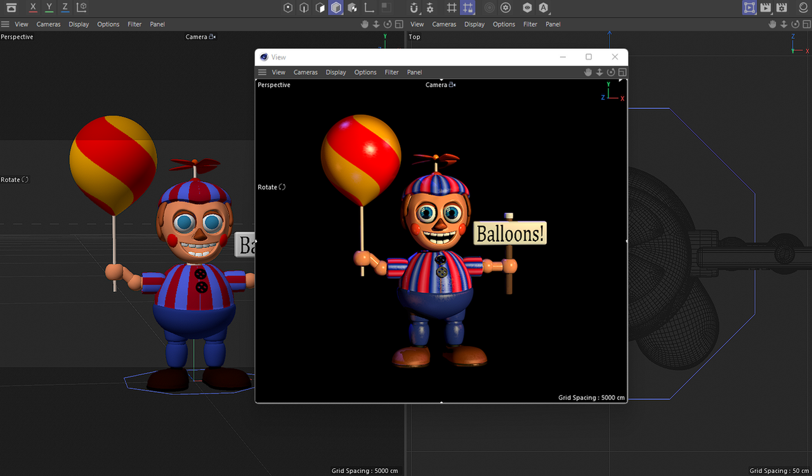Image resolution: width=812 pixels, height=476 pixels.
Task: Toggle maximize icon in Top view panel
Action: click(x=806, y=24)
